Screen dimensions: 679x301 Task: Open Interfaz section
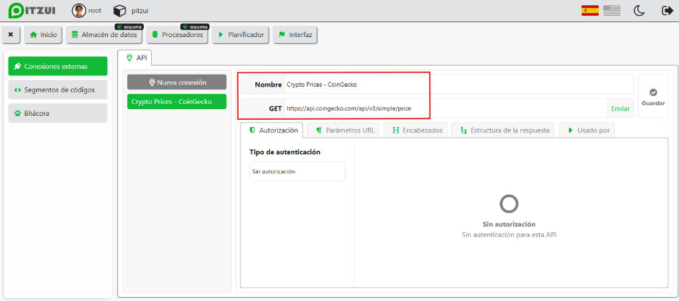point(295,34)
